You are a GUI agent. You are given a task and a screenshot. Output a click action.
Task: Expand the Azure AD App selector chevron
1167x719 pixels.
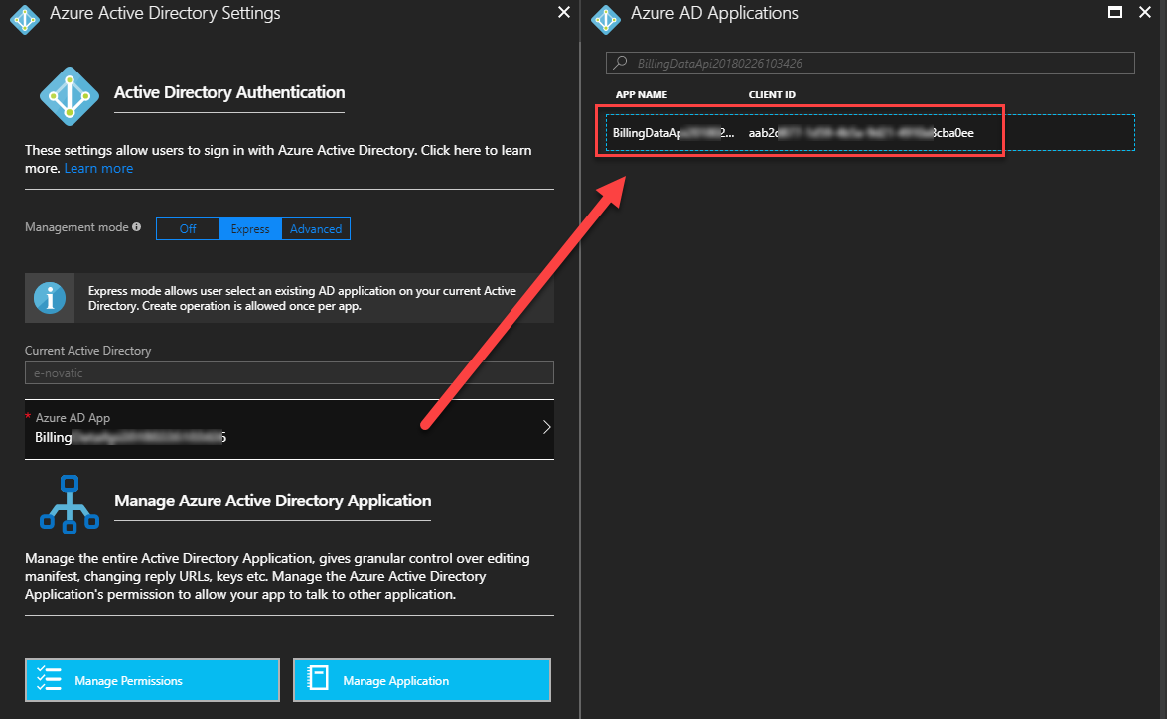coord(547,426)
